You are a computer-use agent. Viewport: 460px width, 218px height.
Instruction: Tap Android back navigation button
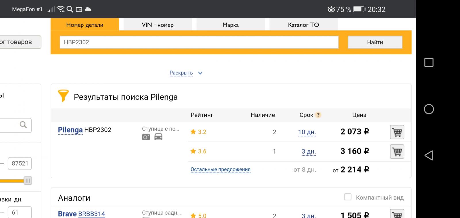tap(429, 156)
